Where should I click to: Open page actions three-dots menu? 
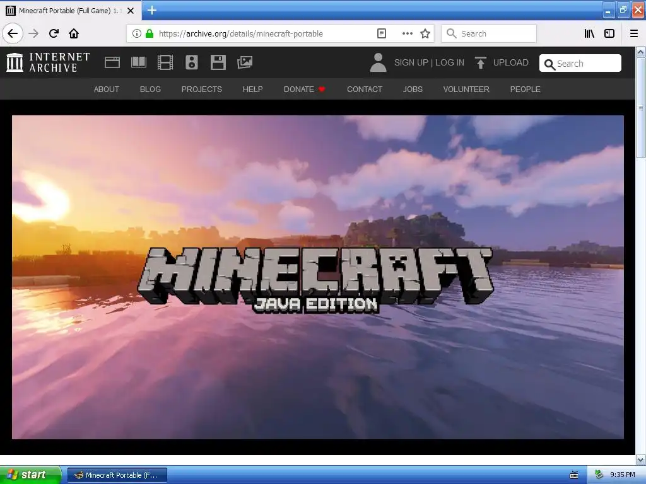point(407,33)
